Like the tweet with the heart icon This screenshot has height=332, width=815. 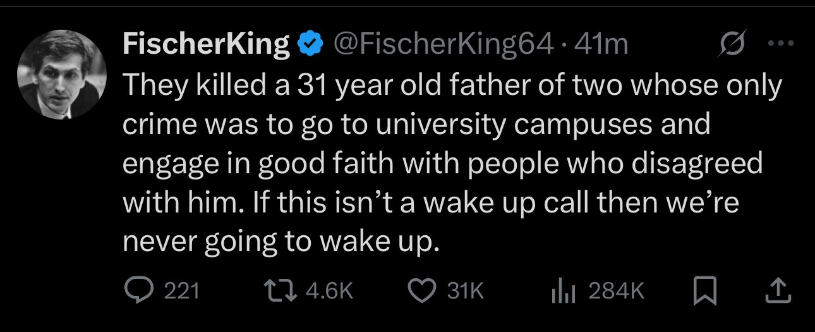[x=423, y=290]
